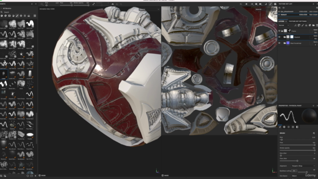The image size is (318, 179).
Task: Select Plastic layer white mask thumbnail
Action: [x=292, y=37]
